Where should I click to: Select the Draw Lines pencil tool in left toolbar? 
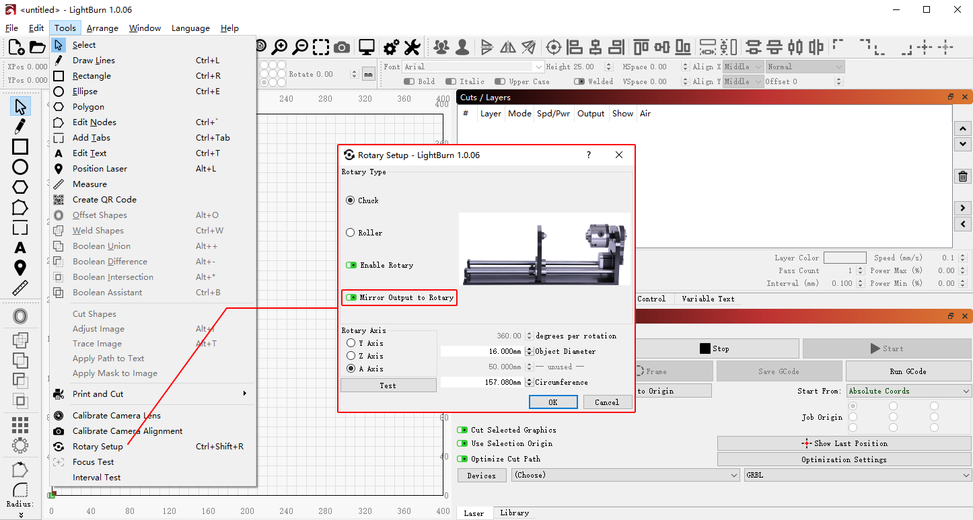click(20, 126)
